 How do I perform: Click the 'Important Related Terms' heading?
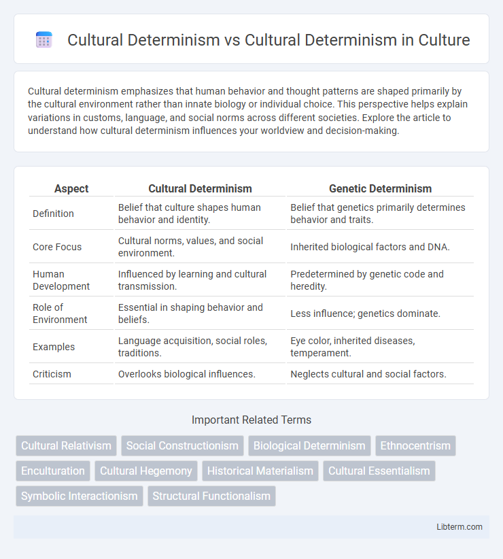coord(252,420)
